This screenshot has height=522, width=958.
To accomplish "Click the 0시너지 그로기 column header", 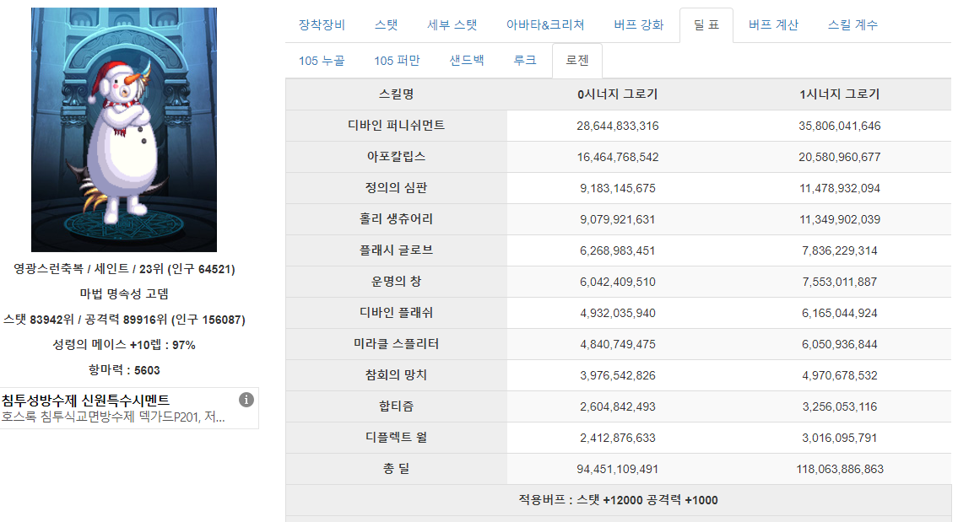I will [x=618, y=94].
